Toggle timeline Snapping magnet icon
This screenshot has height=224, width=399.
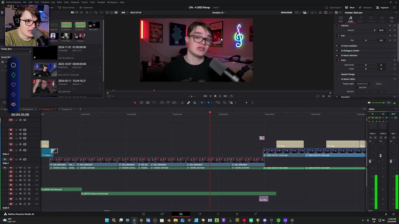pyautogui.click(x=182, y=103)
